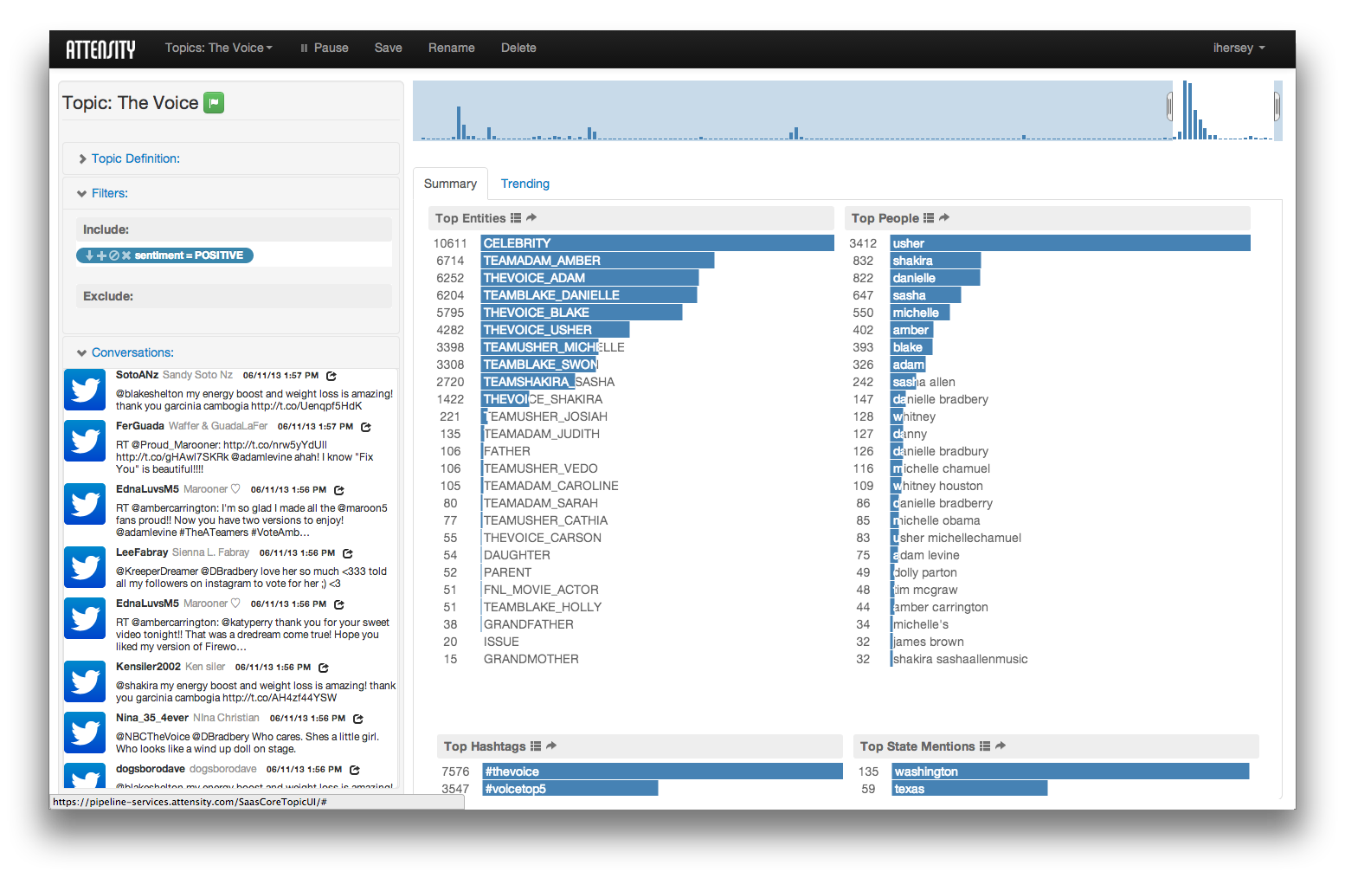
Task: Click list view icon in Top Entities header
Action: click(516, 218)
